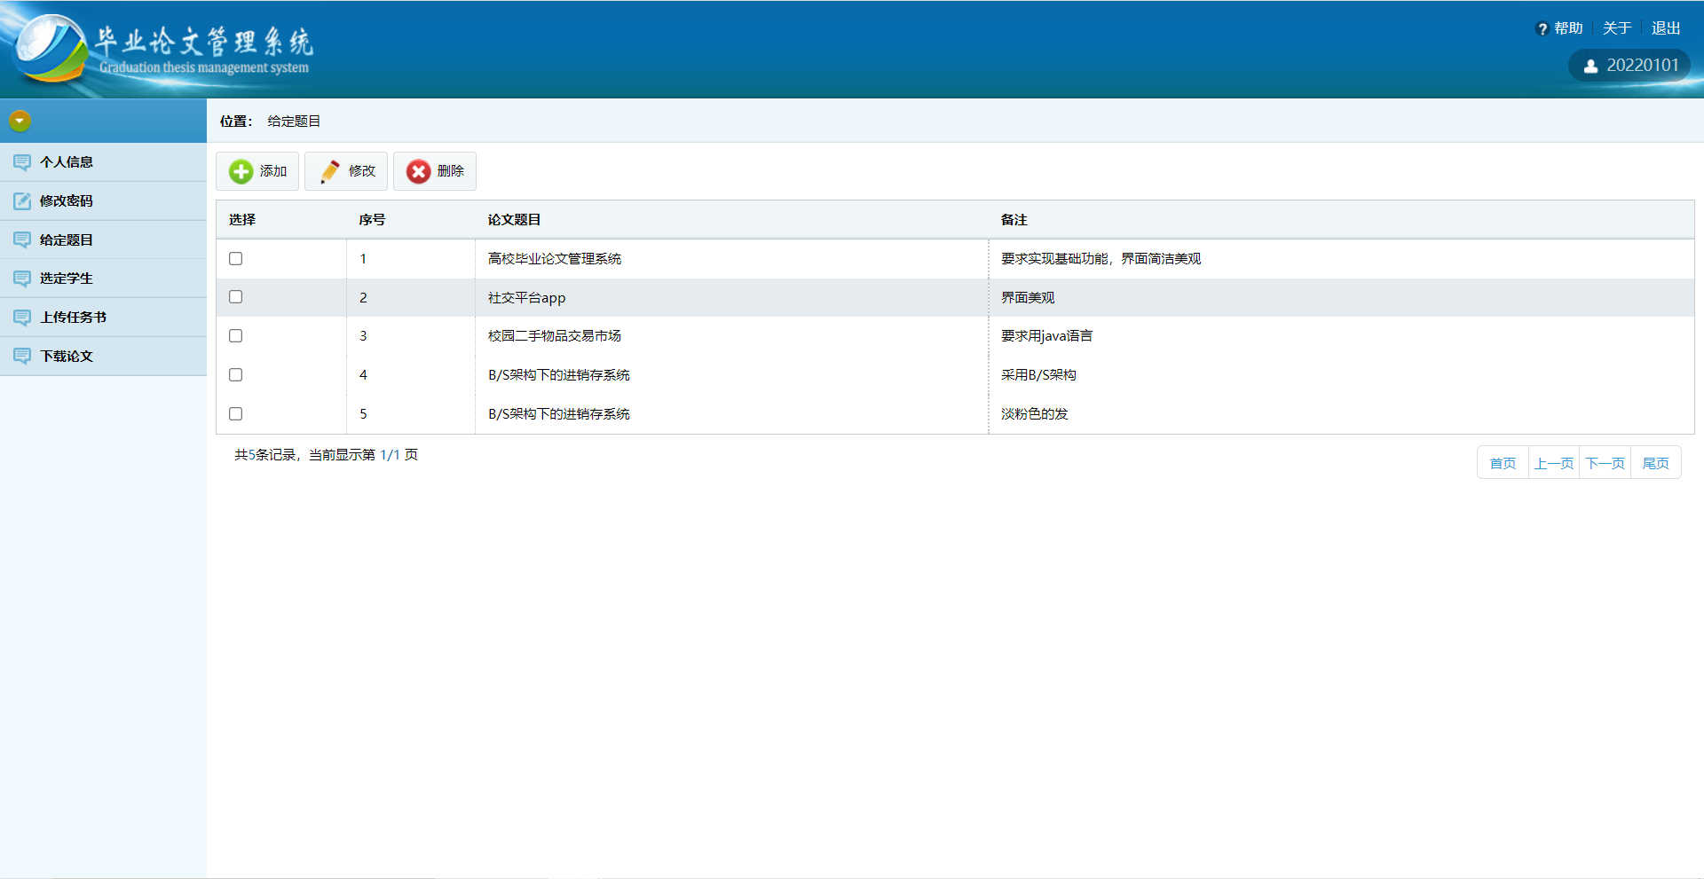Tick the checkbox in row number 5
1704x879 pixels.
(235, 413)
